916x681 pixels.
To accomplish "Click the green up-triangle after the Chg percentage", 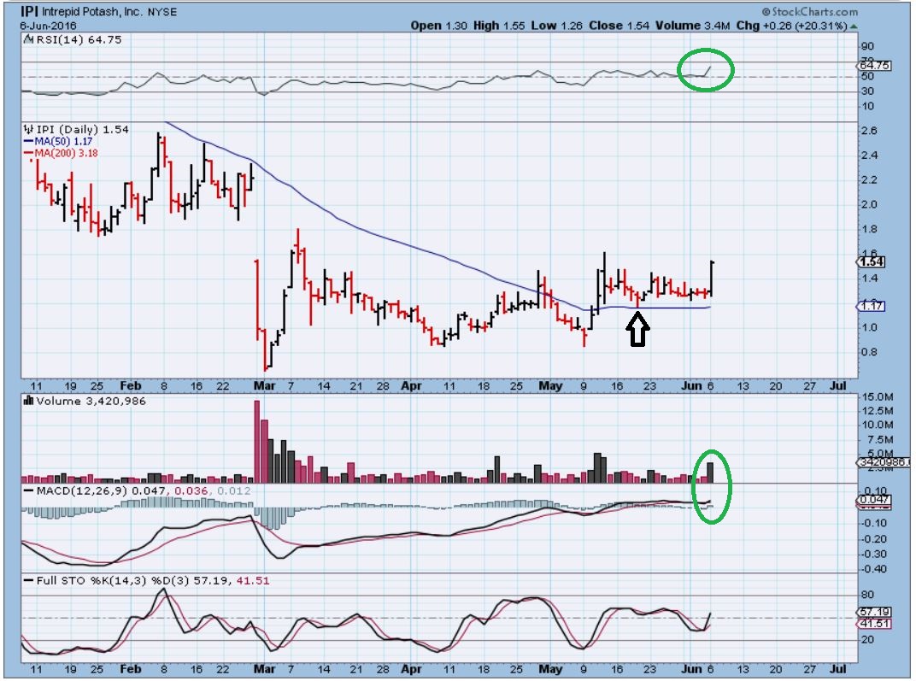I will 854,26.
